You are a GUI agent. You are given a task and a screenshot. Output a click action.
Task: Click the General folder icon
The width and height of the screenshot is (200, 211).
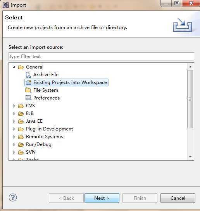(x=21, y=67)
